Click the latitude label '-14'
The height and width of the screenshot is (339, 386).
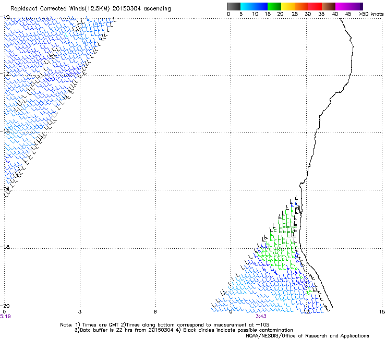[x=5, y=131]
